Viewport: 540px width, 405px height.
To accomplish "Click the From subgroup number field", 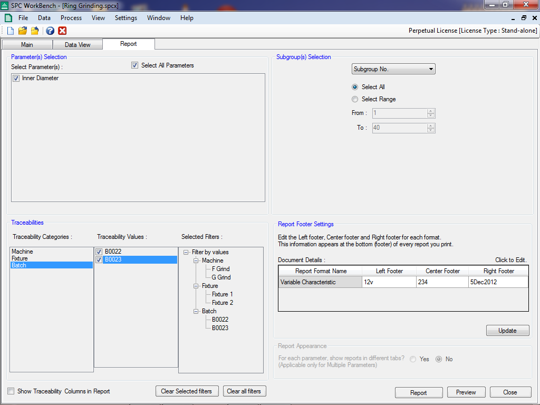I will pos(400,113).
